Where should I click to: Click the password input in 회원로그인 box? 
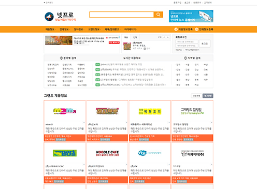(187, 46)
